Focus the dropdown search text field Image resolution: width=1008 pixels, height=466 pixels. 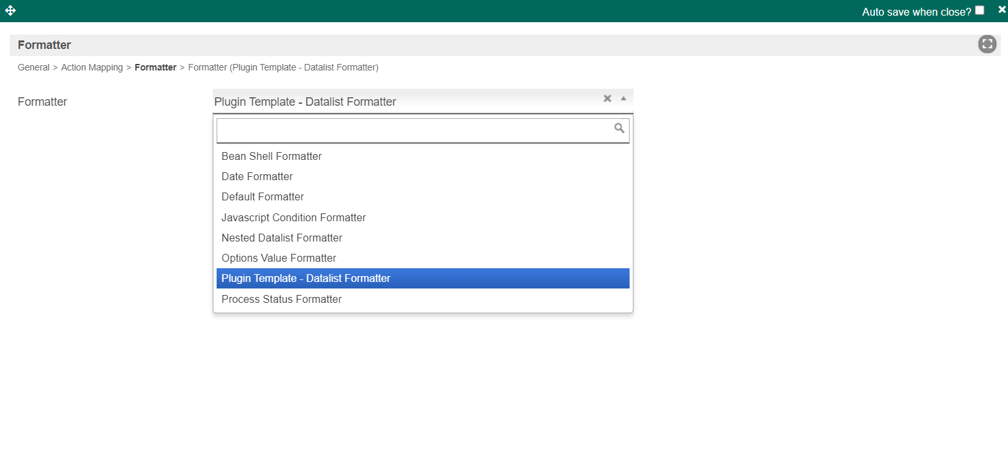coord(414,131)
